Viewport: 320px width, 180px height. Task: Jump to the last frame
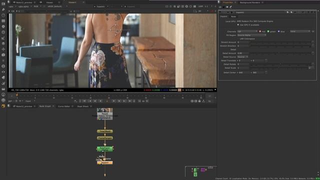tap(129, 101)
